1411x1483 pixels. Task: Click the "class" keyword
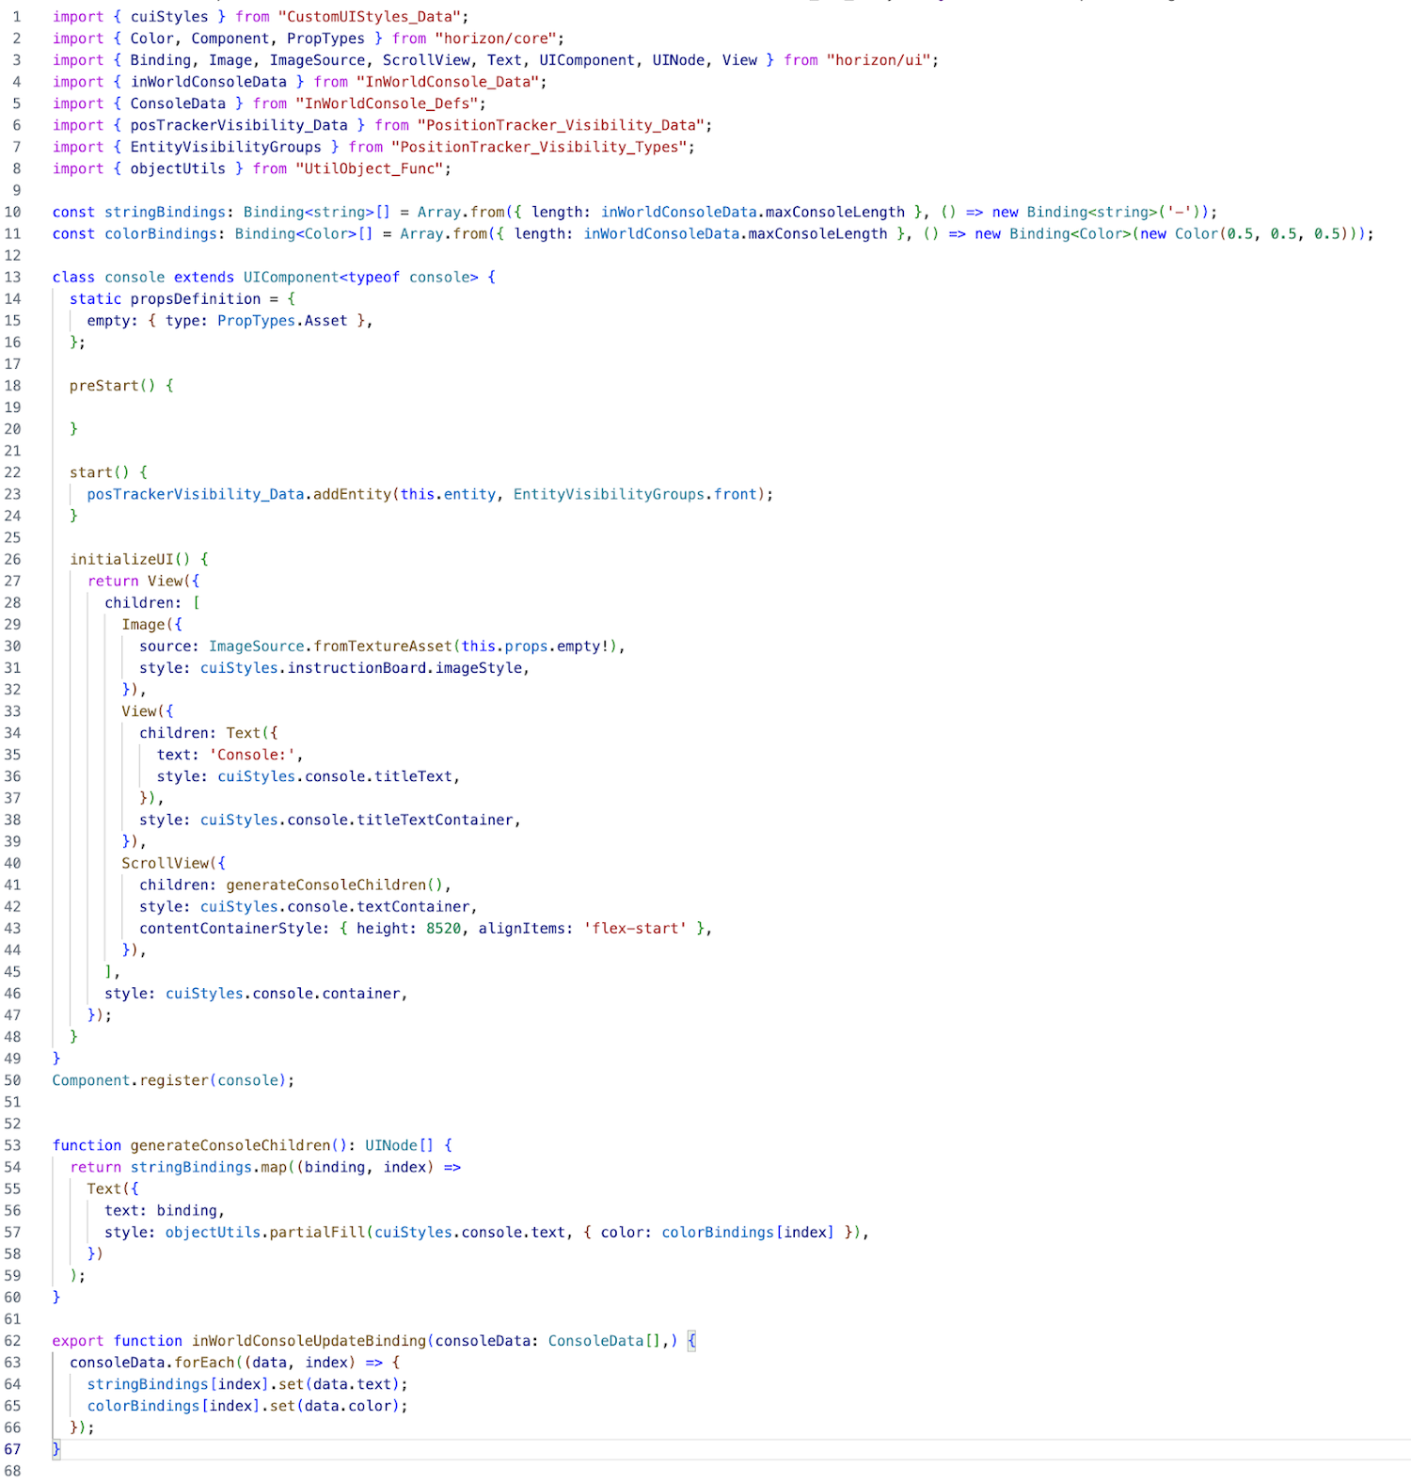point(73,277)
